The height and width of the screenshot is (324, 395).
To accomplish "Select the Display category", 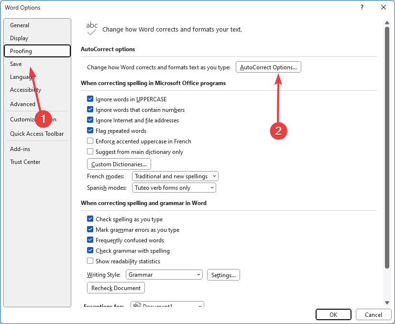I will [37, 38].
